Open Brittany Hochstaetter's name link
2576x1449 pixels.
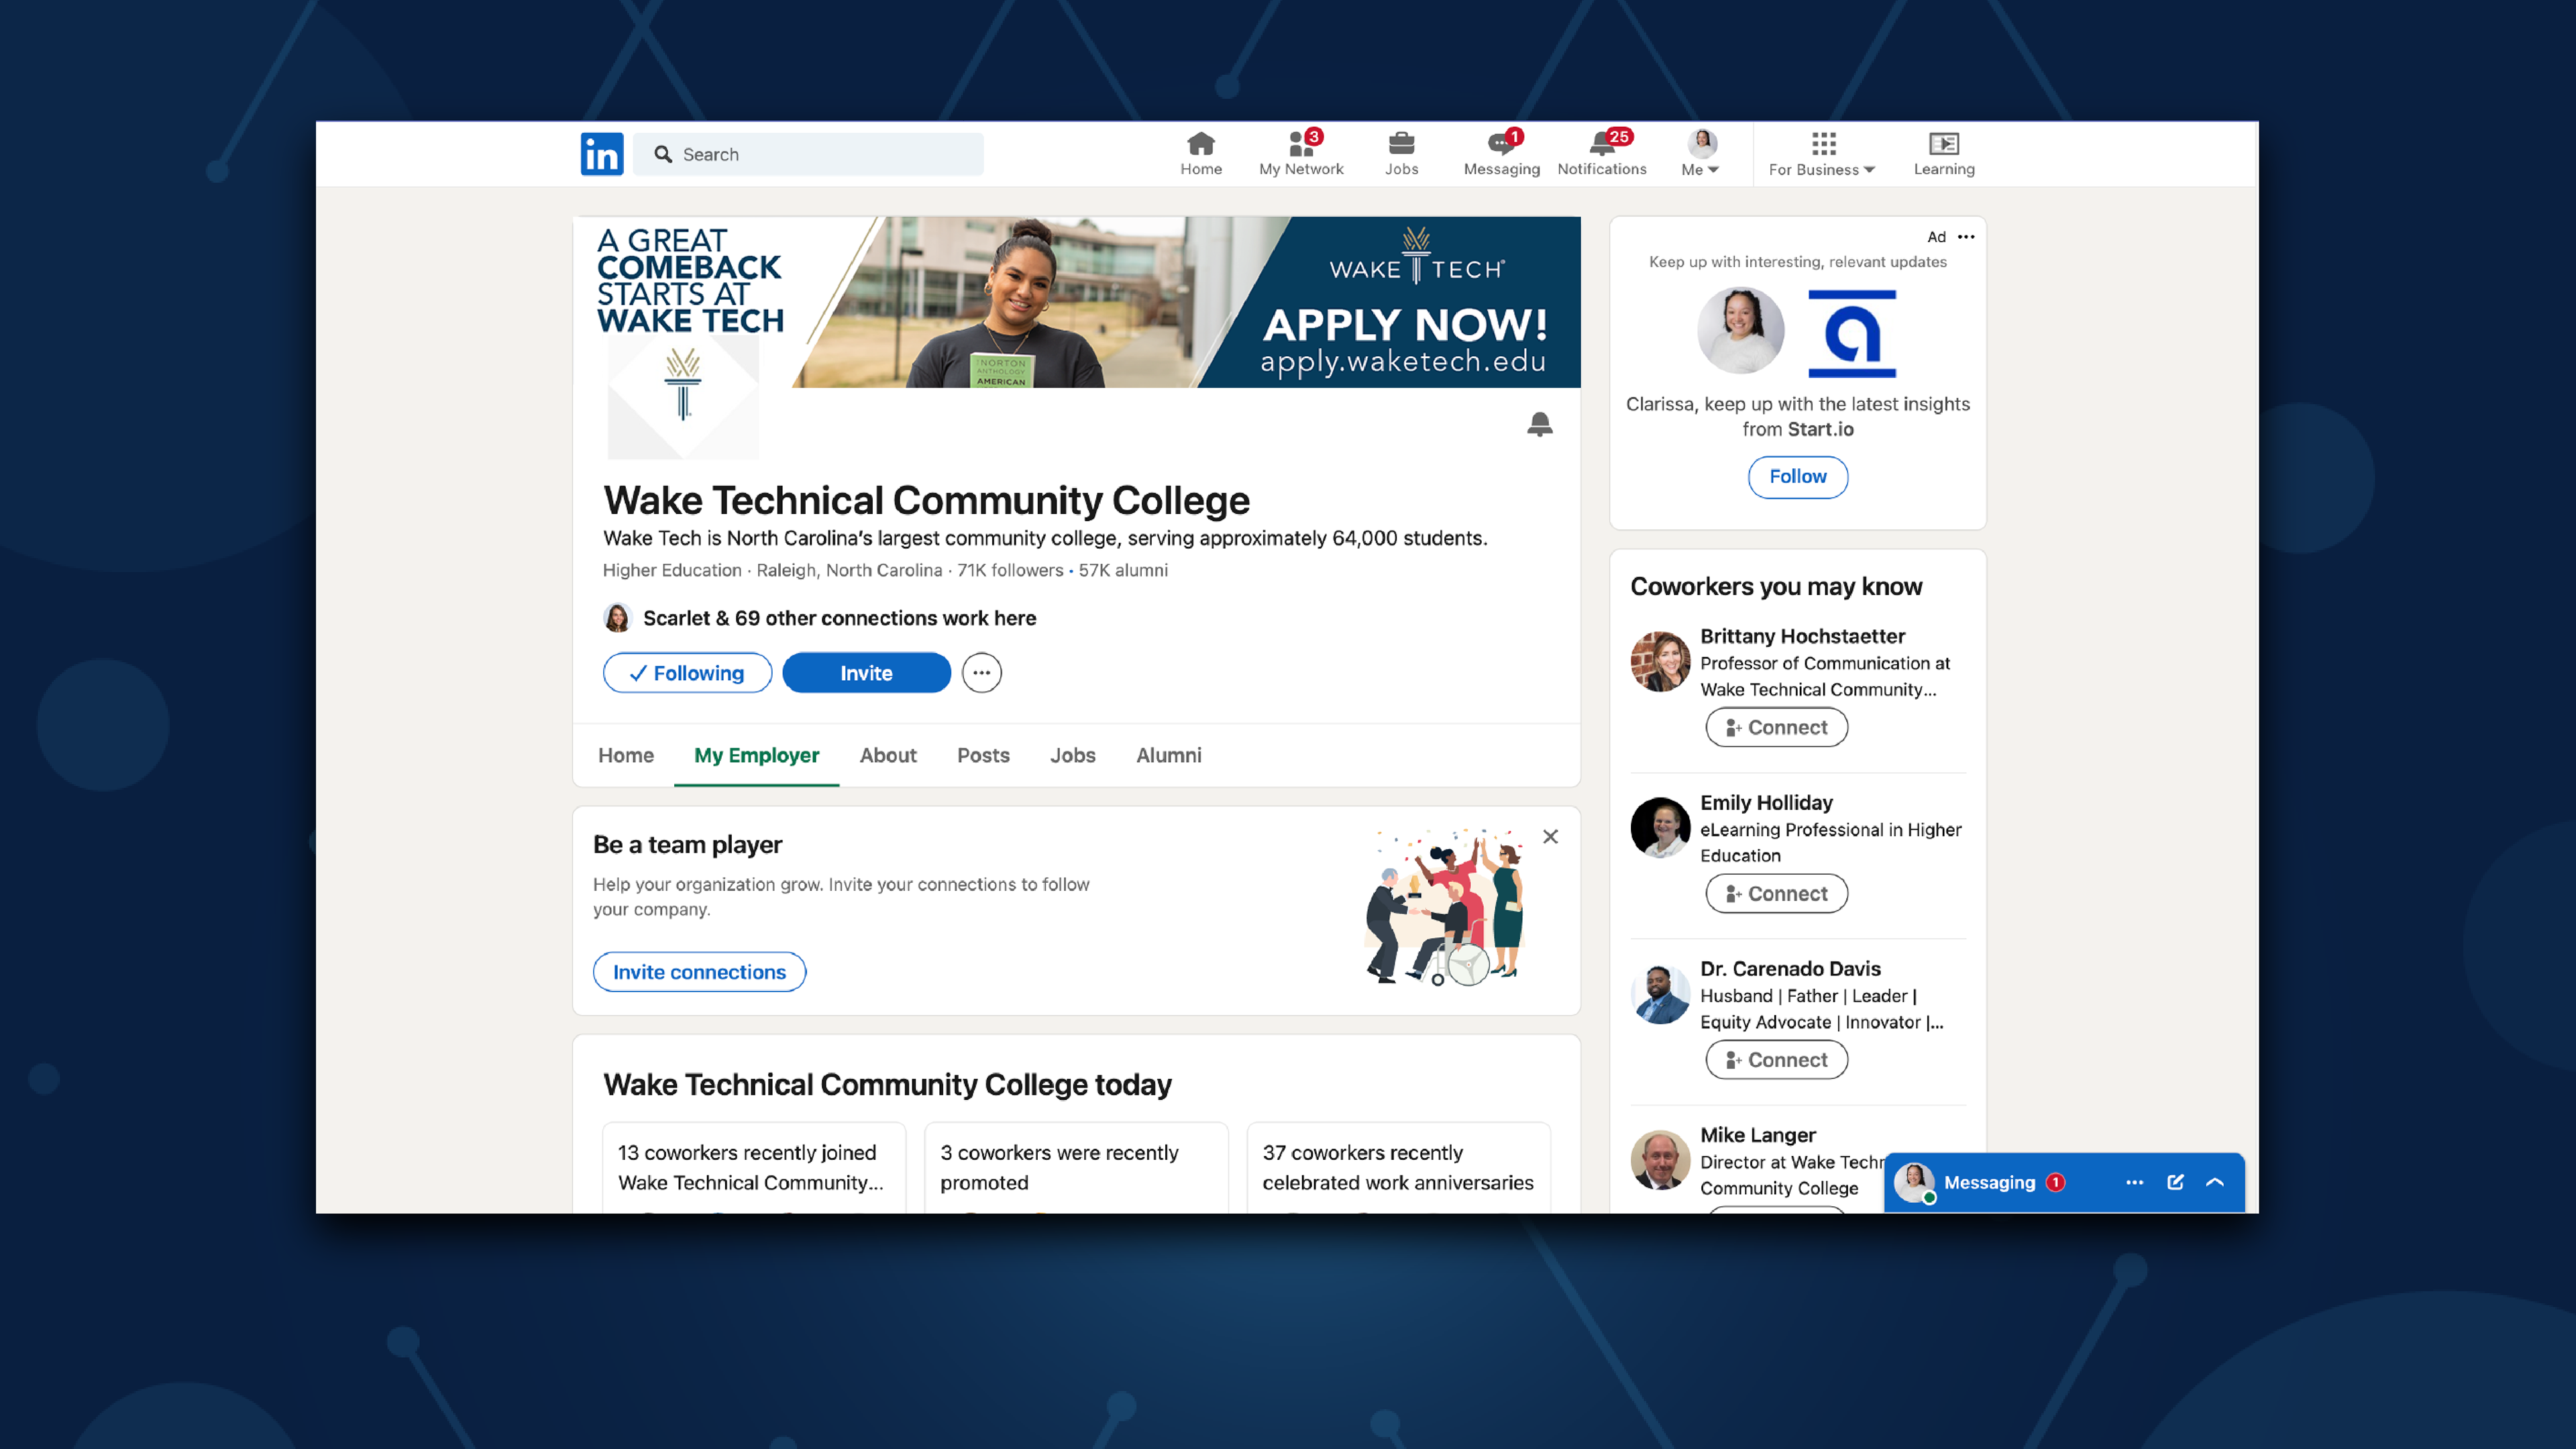[1802, 636]
